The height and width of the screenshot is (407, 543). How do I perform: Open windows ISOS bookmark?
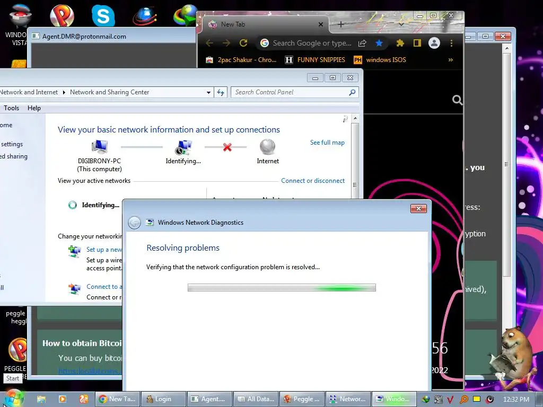tap(380, 60)
